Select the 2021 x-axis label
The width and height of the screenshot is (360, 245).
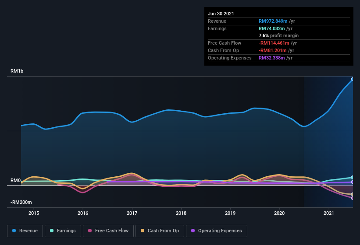(x=329, y=213)
